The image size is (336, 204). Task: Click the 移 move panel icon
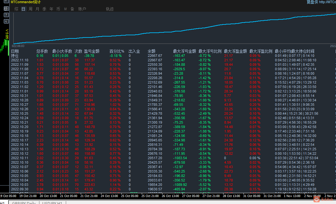pos(6,9)
